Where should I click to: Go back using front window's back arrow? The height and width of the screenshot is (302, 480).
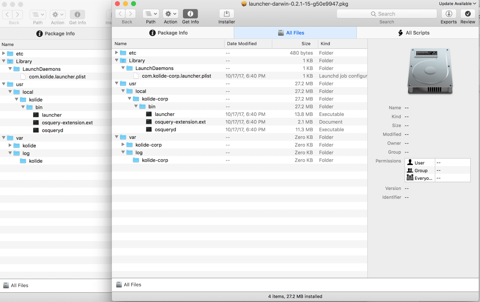(120, 14)
